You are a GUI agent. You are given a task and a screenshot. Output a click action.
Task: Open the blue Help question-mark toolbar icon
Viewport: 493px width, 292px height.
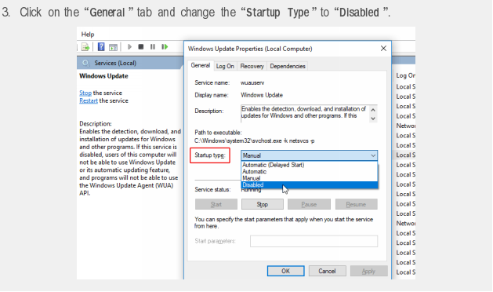tap(101, 47)
